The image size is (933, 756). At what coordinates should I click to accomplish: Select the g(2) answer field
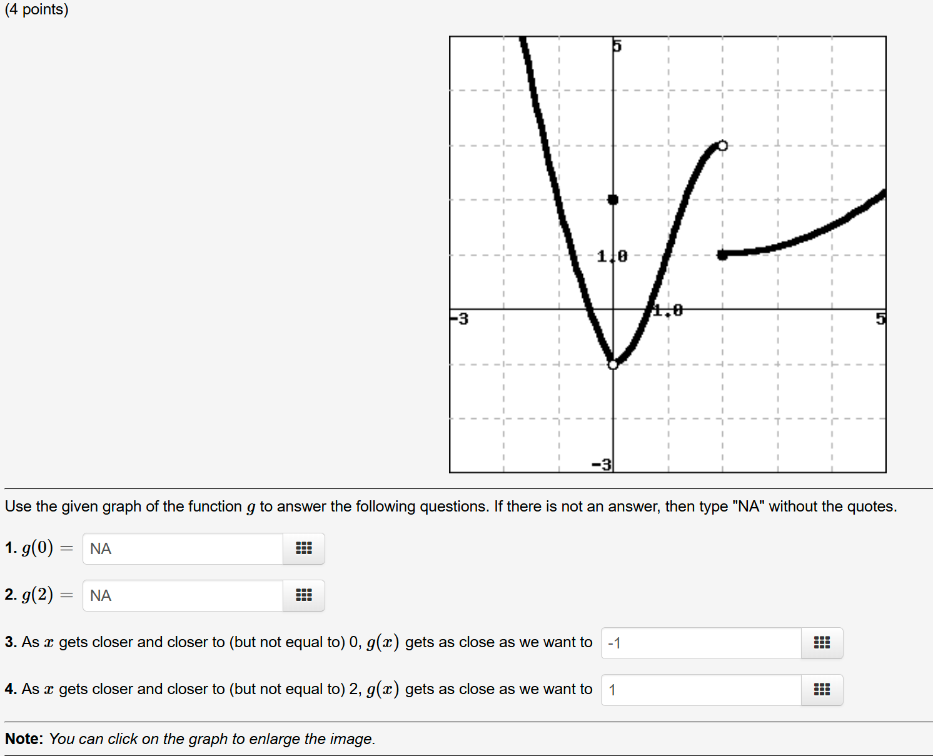pos(181,595)
